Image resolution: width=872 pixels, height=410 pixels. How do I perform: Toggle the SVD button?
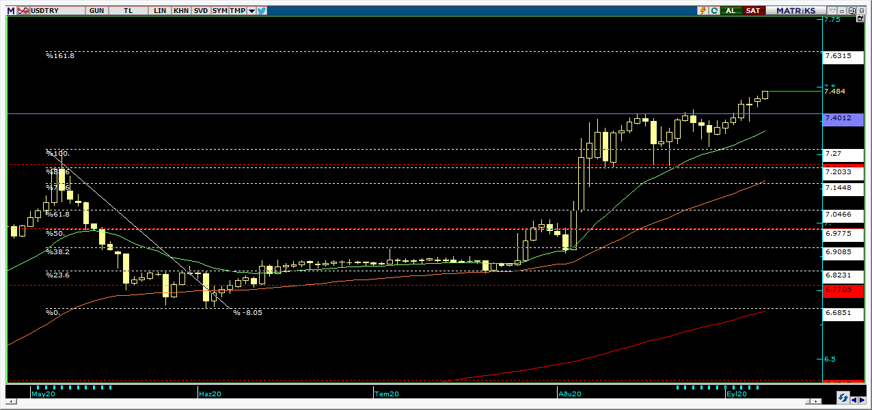201,10
